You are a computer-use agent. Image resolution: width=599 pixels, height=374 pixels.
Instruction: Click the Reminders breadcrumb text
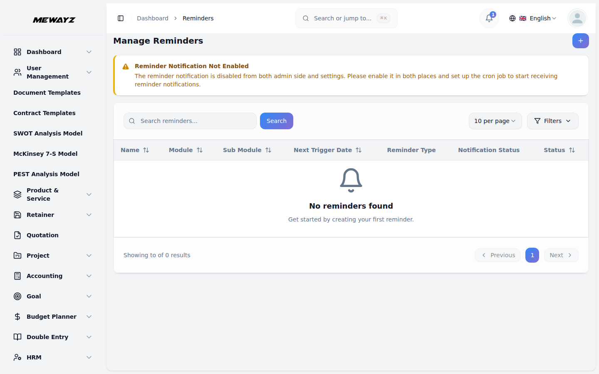point(198,18)
